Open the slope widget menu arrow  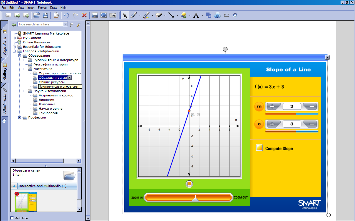coord(327,57)
